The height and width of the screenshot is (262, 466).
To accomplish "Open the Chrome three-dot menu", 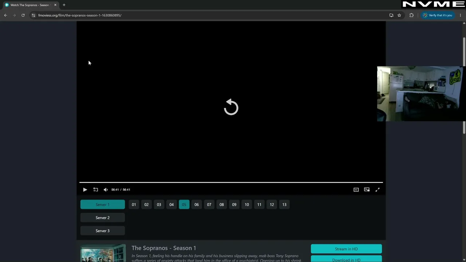I will (x=461, y=15).
